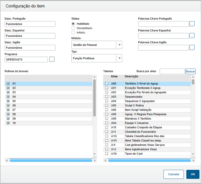Click the Tabelas horizontal scrollbar
Image resolution: width=201 pixels, height=184 pixels.
[149, 160]
